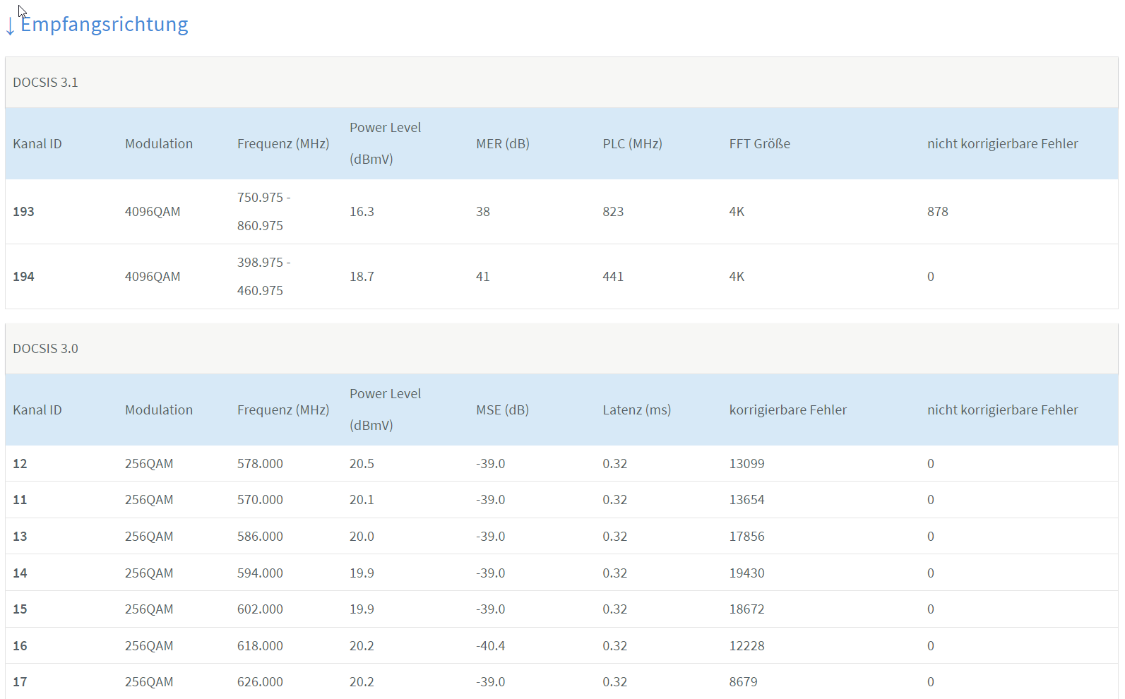The width and height of the screenshot is (1125, 699).
Task: Click latency 0.32 in channel 14 row
Action: pos(614,573)
